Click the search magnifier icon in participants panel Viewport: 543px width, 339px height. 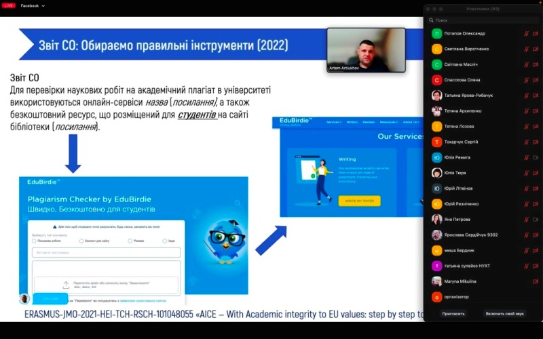(431, 20)
